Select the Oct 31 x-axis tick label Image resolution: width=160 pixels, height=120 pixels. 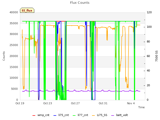[103, 103]
